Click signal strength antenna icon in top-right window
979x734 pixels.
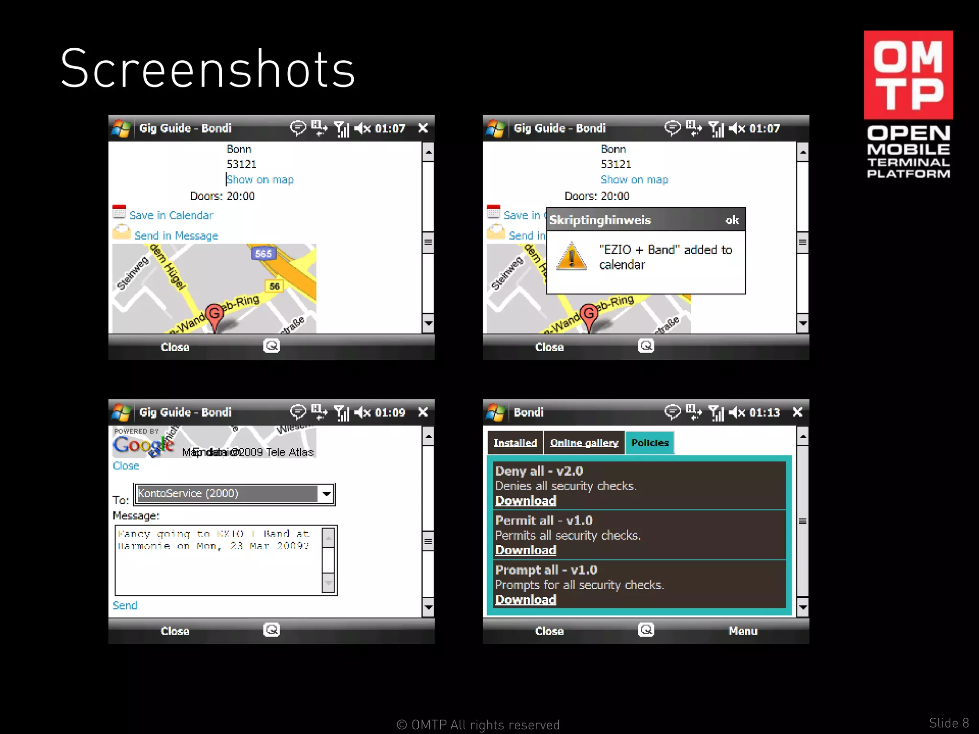tap(716, 129)
